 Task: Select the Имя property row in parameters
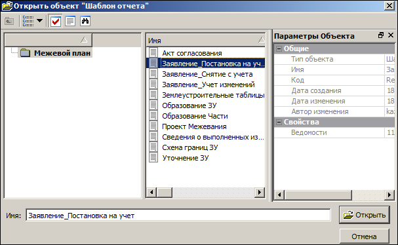(x=334, y=69)
